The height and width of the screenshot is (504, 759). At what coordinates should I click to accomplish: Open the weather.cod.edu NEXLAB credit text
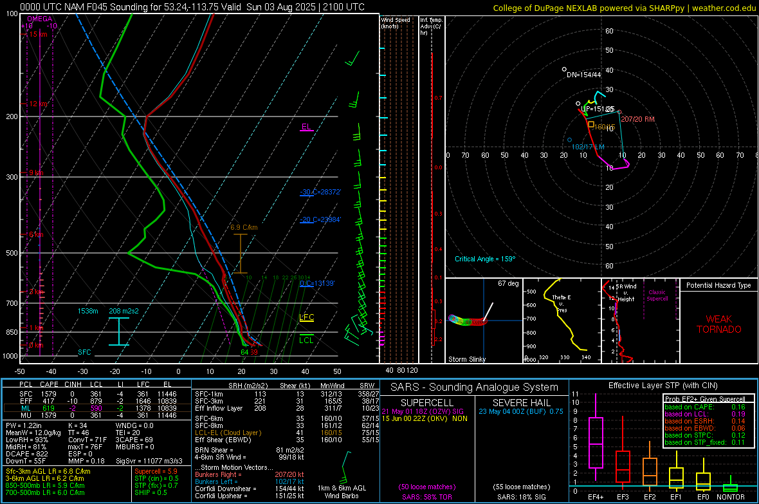pyautogui.click(x=624, y=8)
